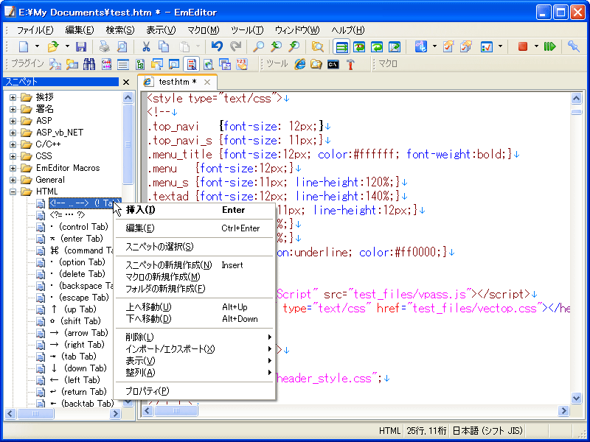Screen dimensions: 590x442
Task: Click the Undo arrow icon
Action: (217, 46)
